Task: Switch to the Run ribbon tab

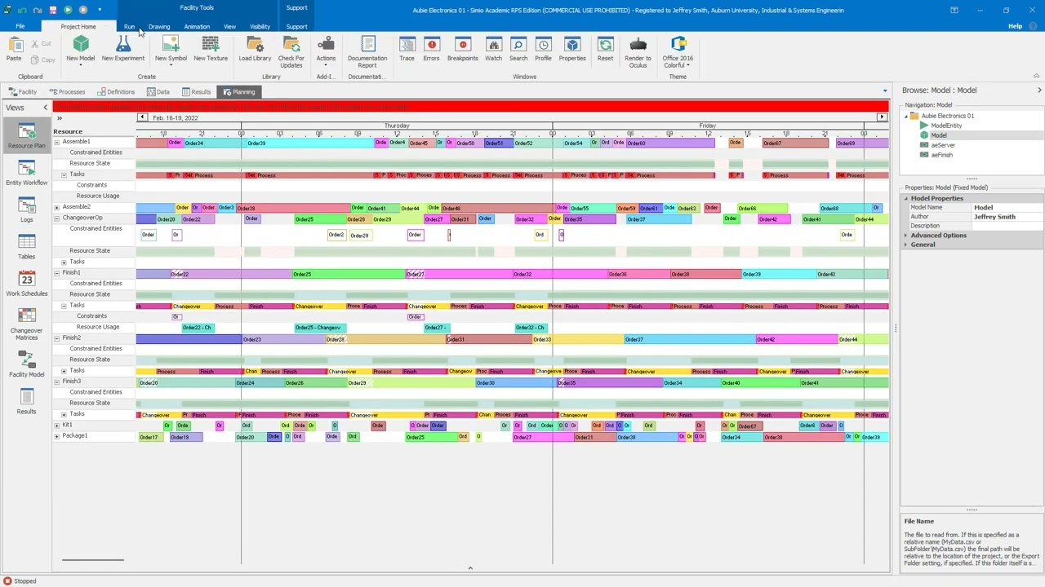Action: pyautogui.click(x=129, y=27)
